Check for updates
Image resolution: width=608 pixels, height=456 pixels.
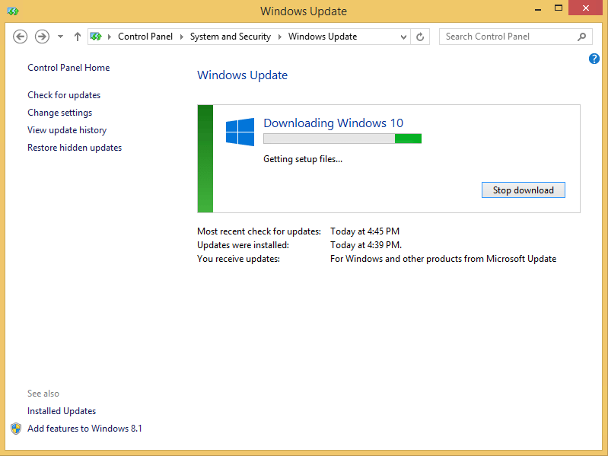click(64, 95)
